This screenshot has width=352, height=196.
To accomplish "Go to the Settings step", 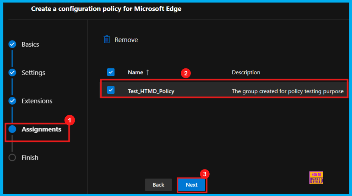I will pyautogui.click(x=33, y=73).
